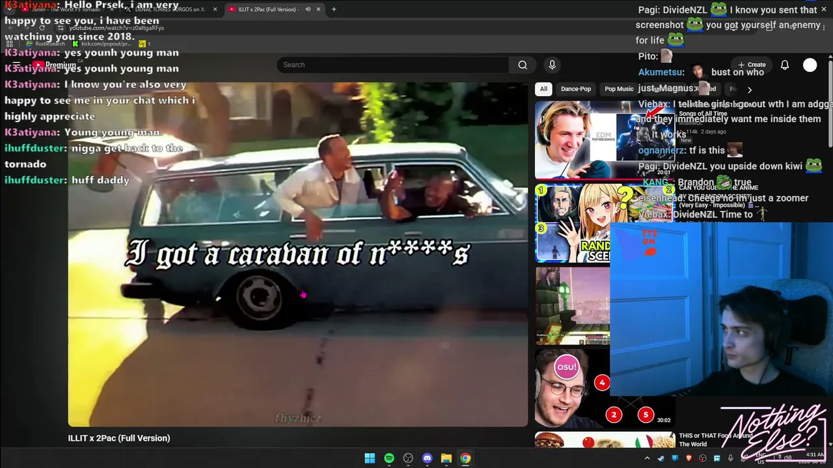Go back in Chrome
Image resolution: width=833 pixels, height=468 pixels.
9,28
